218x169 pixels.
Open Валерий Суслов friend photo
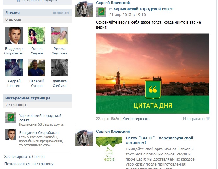[x=37, y=68]
